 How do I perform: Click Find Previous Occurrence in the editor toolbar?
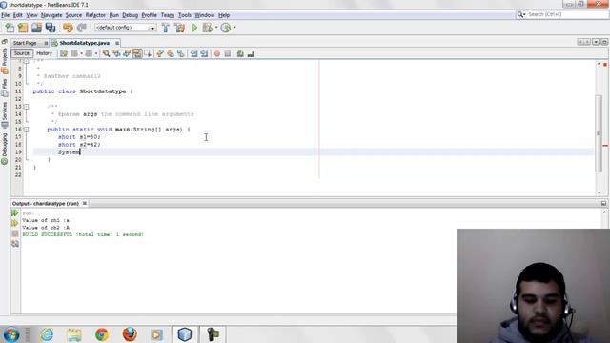[116, 53]
